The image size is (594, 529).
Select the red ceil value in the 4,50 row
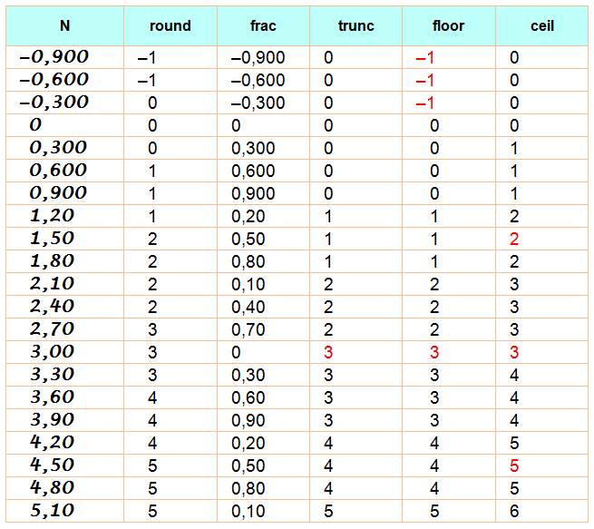click(x=514, y=465)
